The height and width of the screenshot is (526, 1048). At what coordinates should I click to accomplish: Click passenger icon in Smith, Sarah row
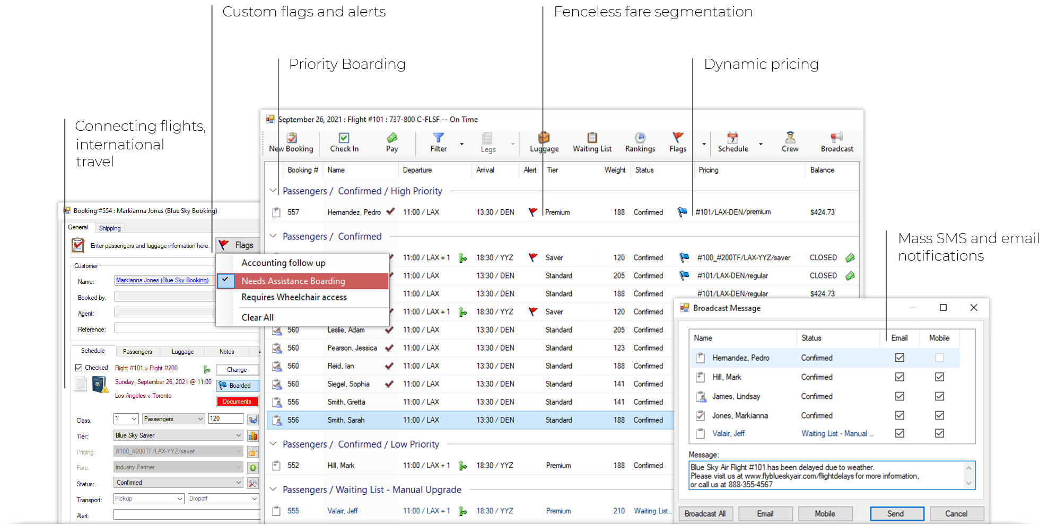[277, 420]
